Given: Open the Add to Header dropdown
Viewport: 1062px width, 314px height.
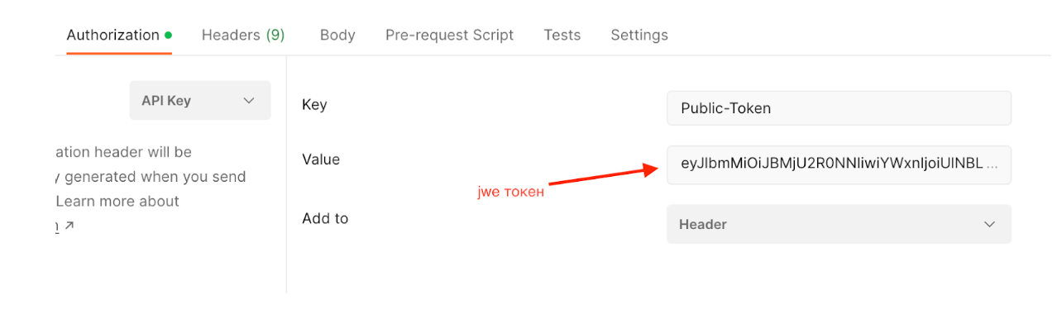Looking at the screenshot, I should pyautogui.click(x=839, y=225).
